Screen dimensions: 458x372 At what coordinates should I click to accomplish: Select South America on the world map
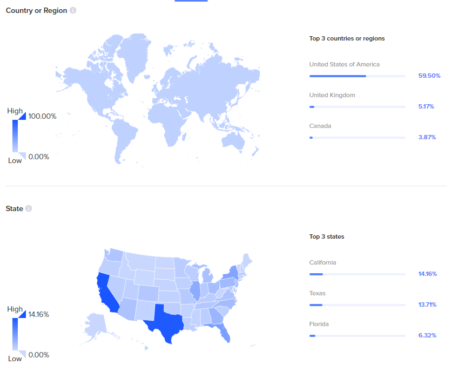124,135
